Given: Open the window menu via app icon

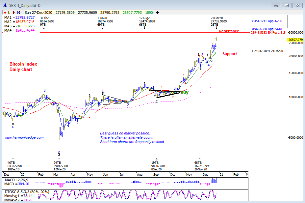Looking at the screenshot, I should click(x=5, y=6).
